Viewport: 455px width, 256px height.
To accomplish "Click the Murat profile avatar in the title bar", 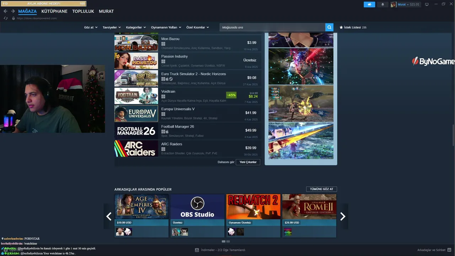I will click(x=394, y=4).
